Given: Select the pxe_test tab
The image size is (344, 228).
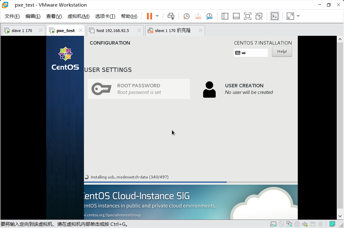Looking at the screenshot, I should coord(65,31).
